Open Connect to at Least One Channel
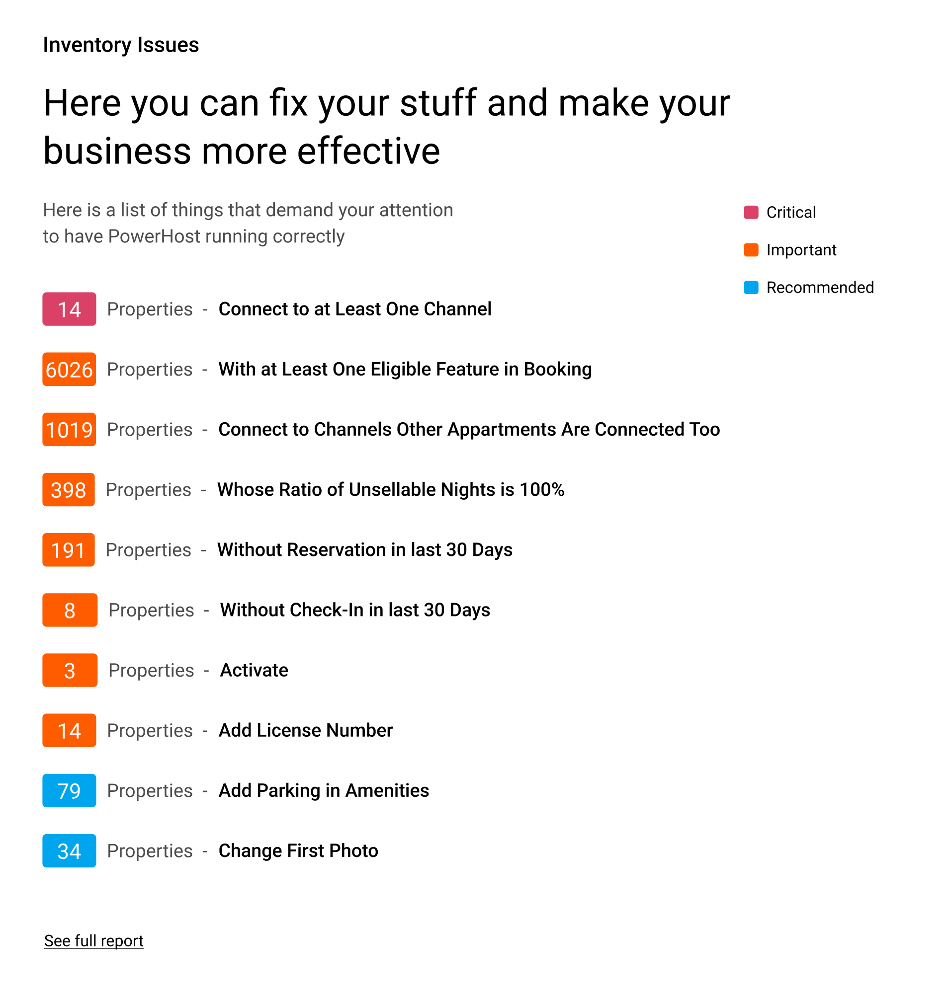This screenshot has width=951, height=1001. tap(355, 309)
